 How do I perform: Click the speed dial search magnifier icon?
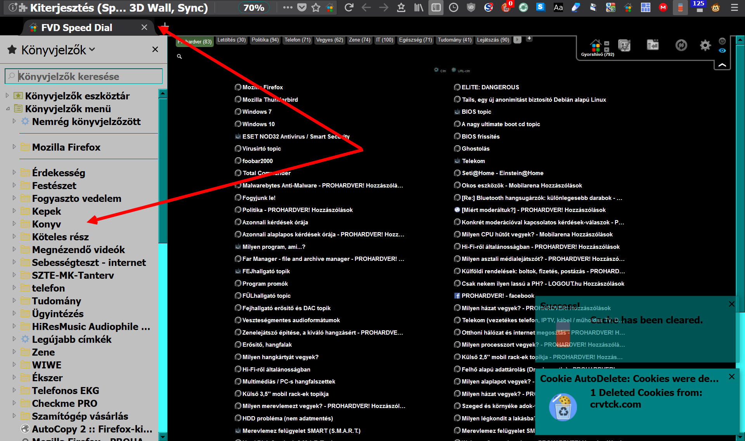[x=179, y=56]
